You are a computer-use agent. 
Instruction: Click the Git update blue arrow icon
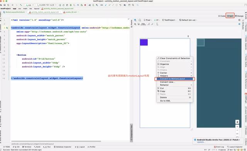[x=105, y=5]
